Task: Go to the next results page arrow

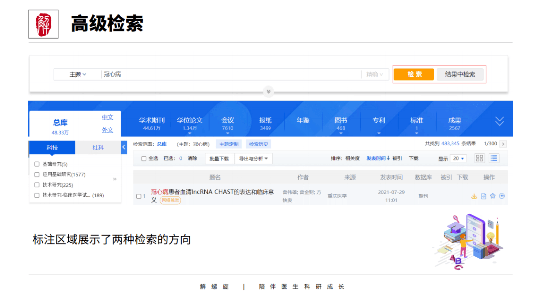Action: tap(503, 144)
